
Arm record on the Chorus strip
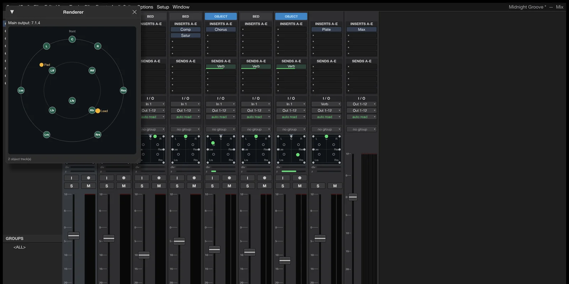point(229,178)
